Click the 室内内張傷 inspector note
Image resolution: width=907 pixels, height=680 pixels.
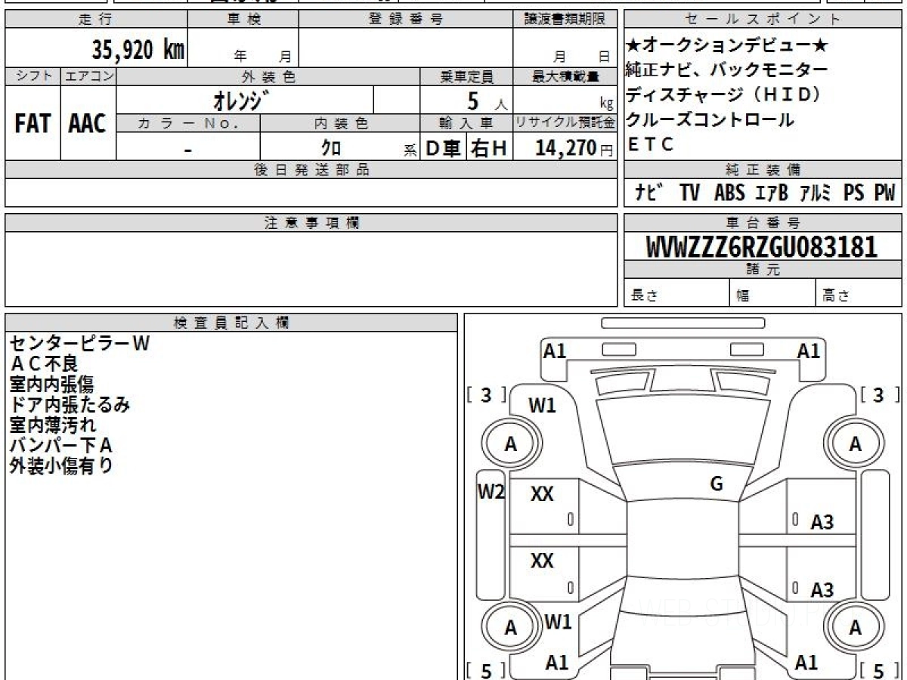(x=51, y=385)
